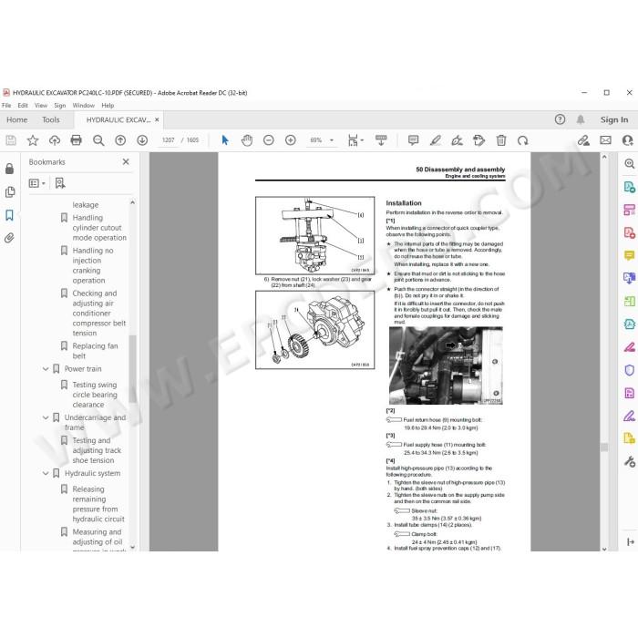Activate the hand pan tool
The width and height of the screenshot is (638, 638).
click(x=247, y=140)
